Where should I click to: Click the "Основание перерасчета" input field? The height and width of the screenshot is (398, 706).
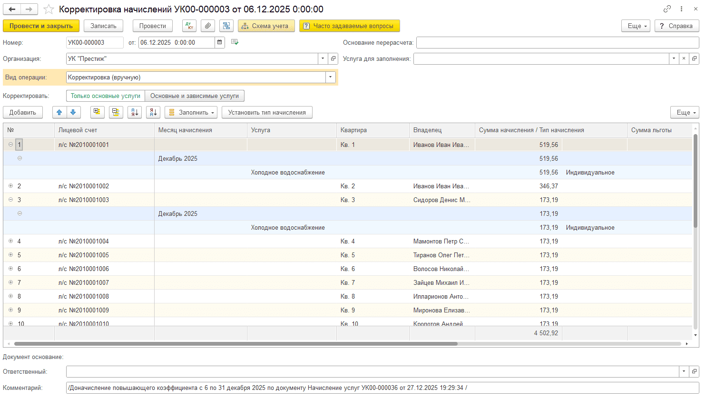click(557, 43)
